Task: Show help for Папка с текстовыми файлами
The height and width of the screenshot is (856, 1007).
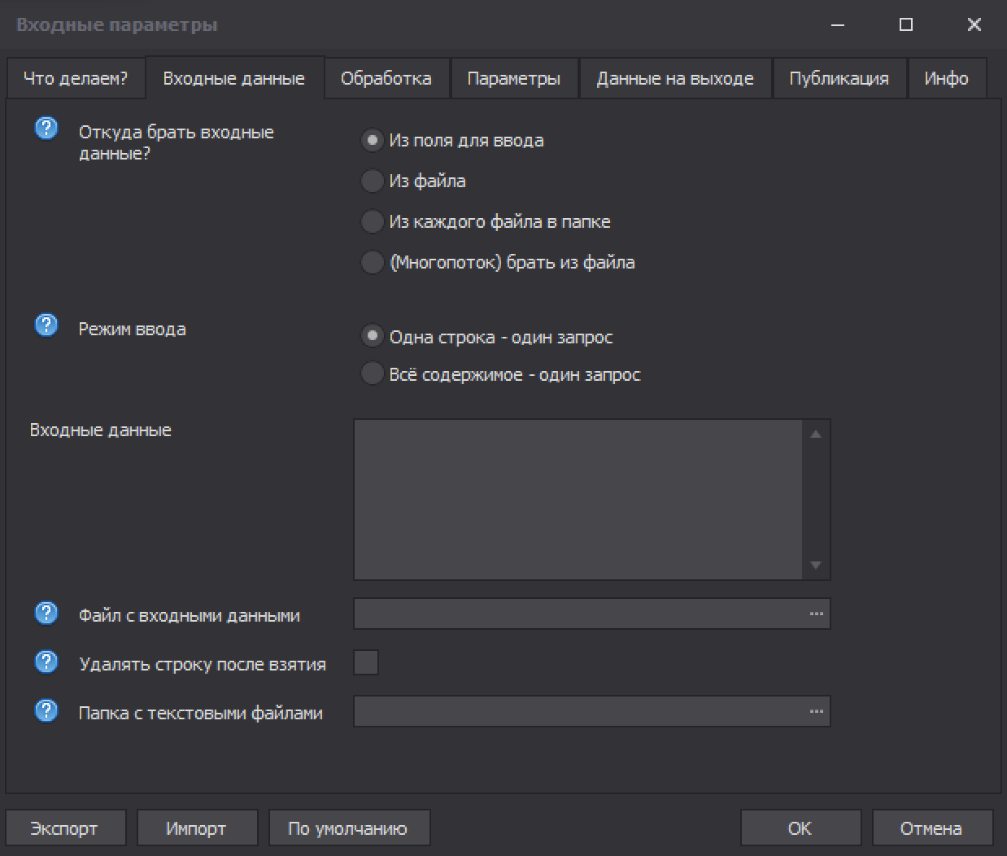Action: coord(46,711)
